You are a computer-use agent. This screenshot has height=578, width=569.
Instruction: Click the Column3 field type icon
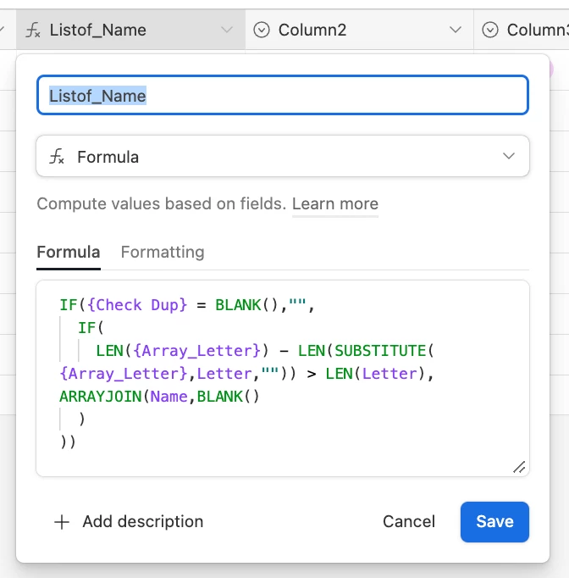pyautogui.click(x=490, y=30)
